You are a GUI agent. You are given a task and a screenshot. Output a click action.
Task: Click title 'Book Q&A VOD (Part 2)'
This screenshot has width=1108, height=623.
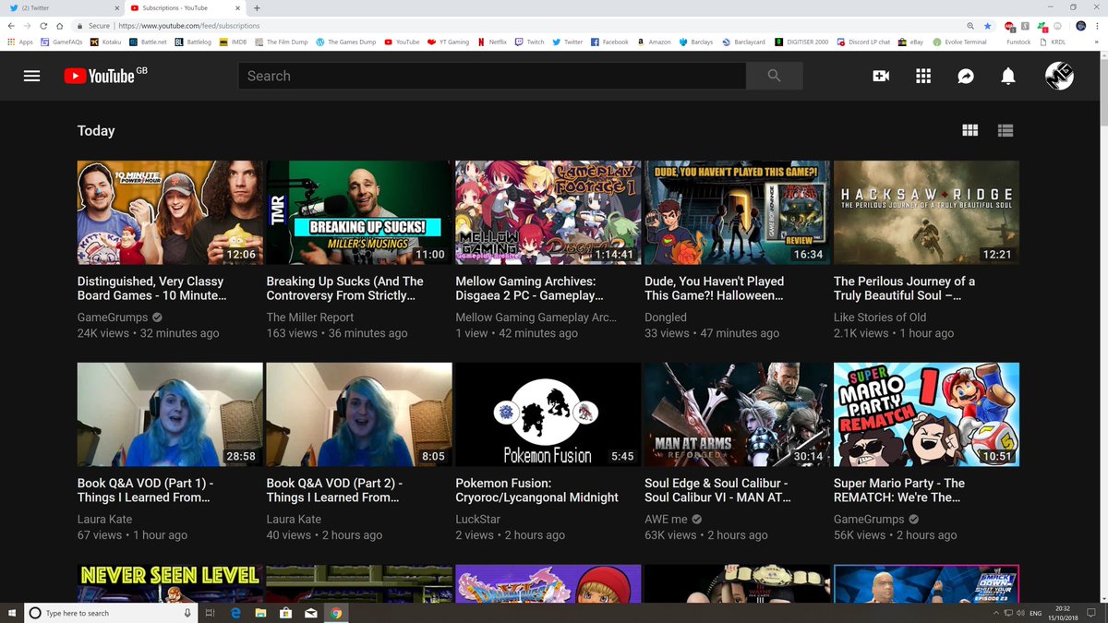pos(334,490)
